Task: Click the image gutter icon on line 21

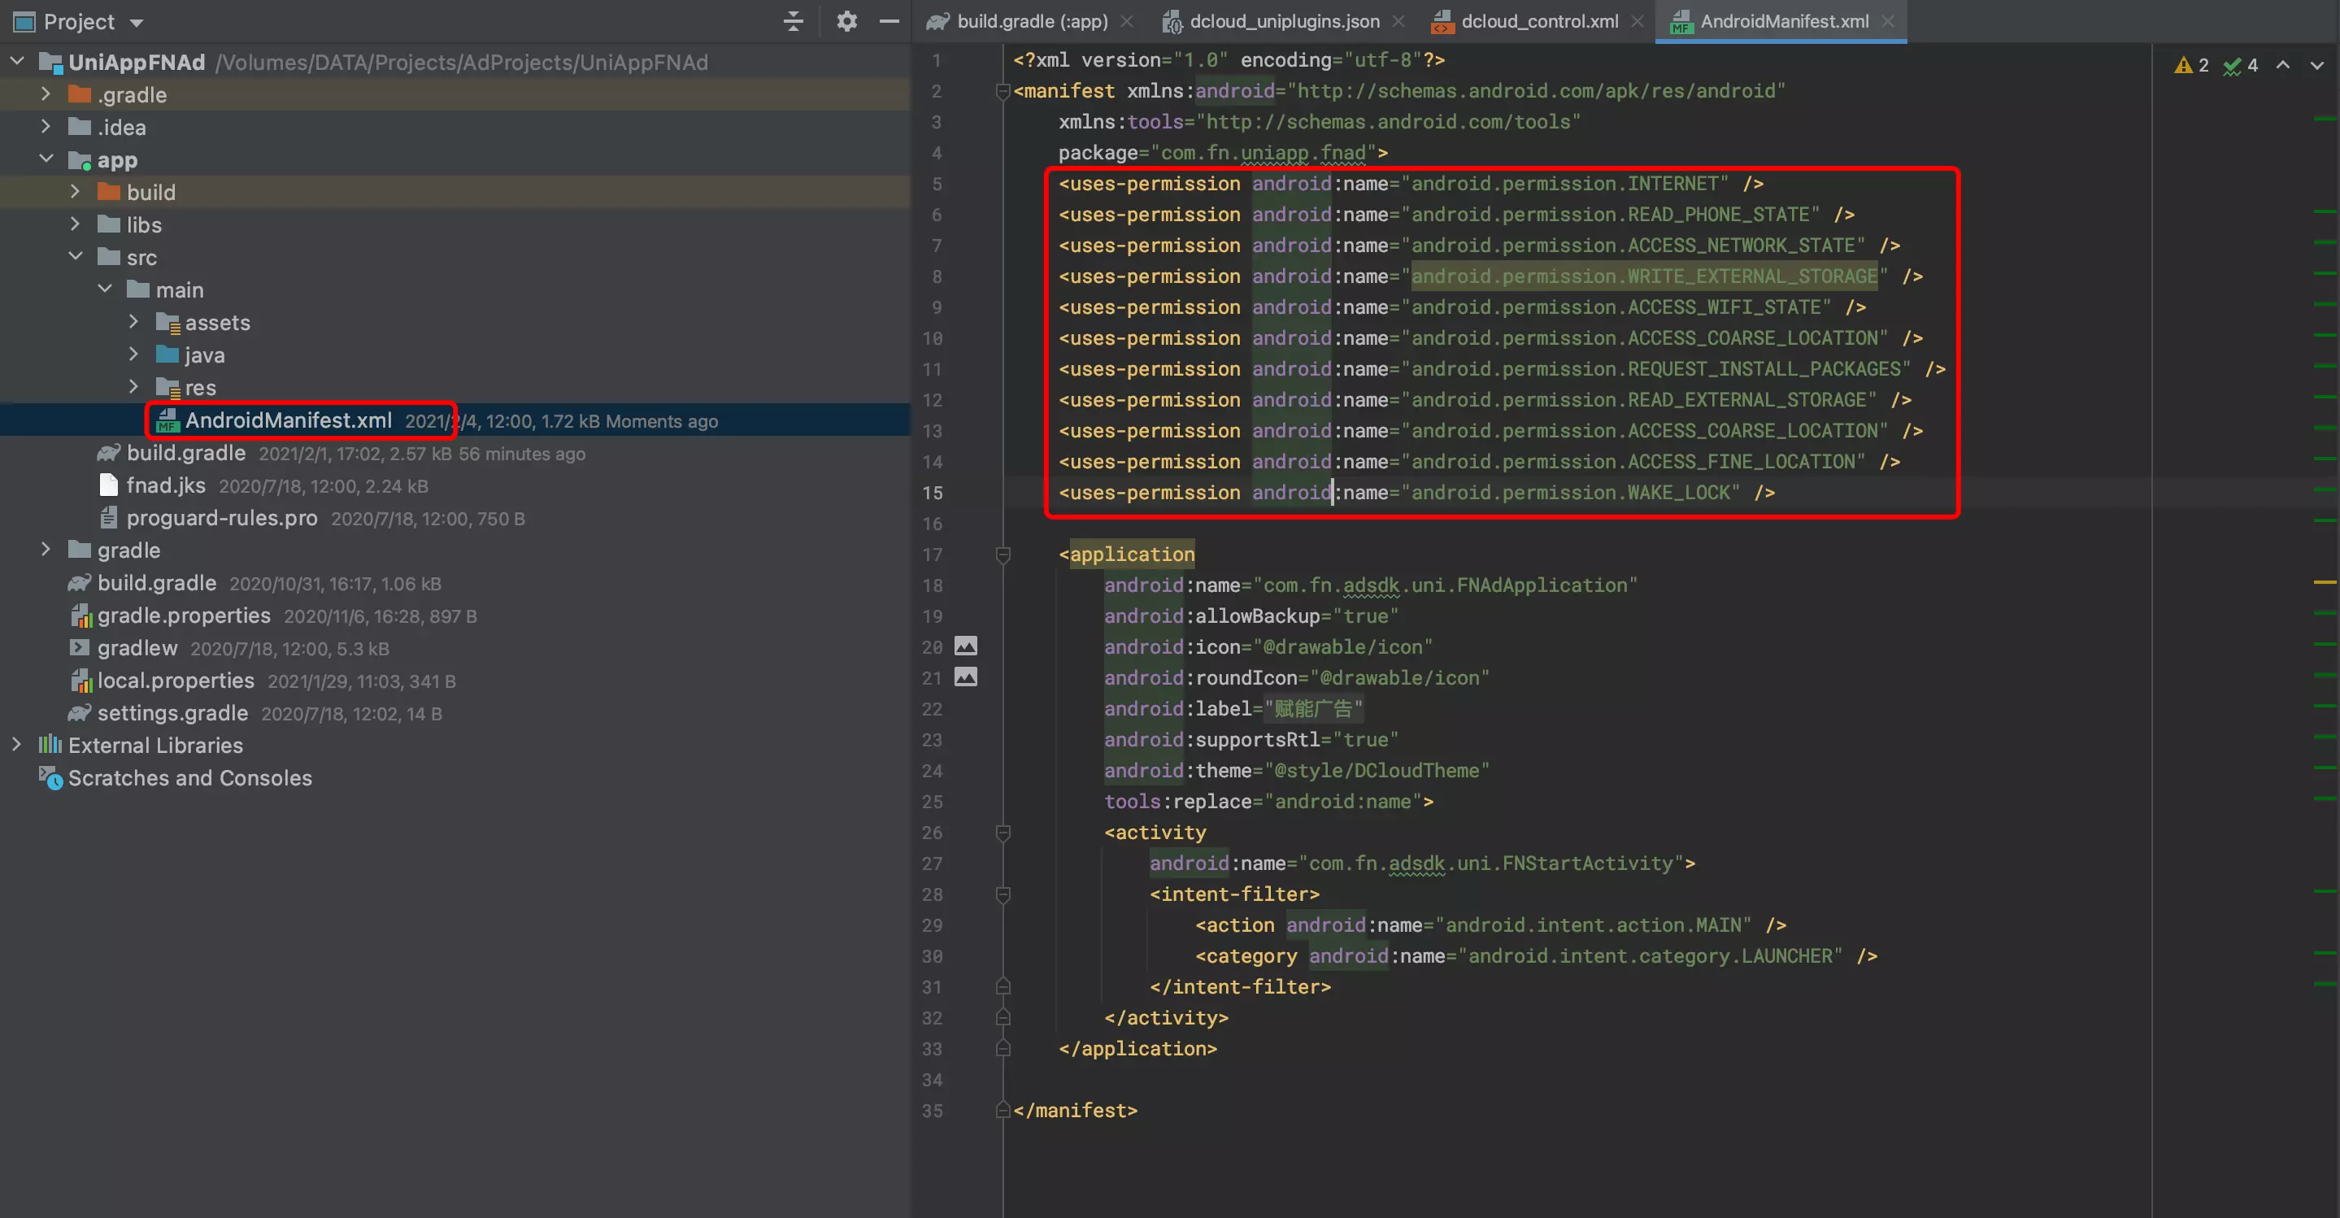Action: click(x=966, y=677)
